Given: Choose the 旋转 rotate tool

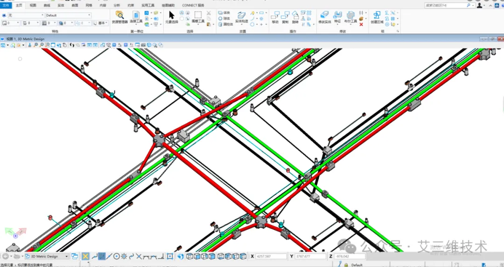Looking at the screenshot, I should tap(295, 18).
